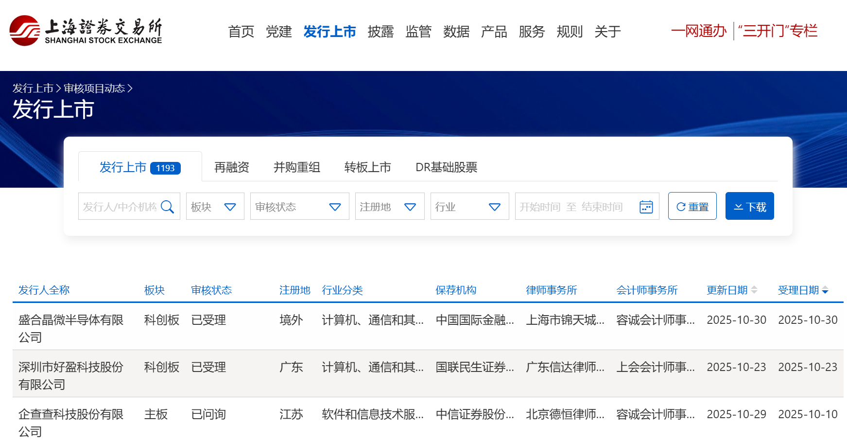Click the 行业分类 column header
The width and height of the screenshot is (847, 442).
343,290
